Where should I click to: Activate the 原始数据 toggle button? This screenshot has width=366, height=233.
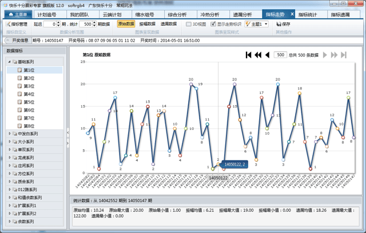point(126,25)
